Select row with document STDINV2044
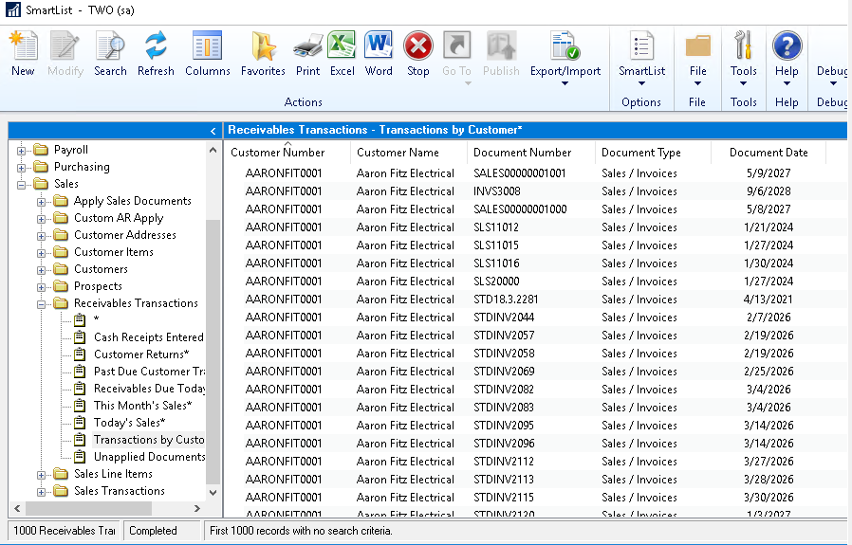 click(535, 317)
